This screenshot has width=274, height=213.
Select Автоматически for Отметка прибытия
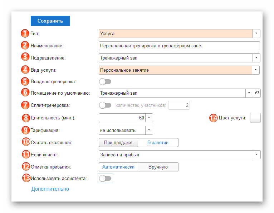[118, 167]
